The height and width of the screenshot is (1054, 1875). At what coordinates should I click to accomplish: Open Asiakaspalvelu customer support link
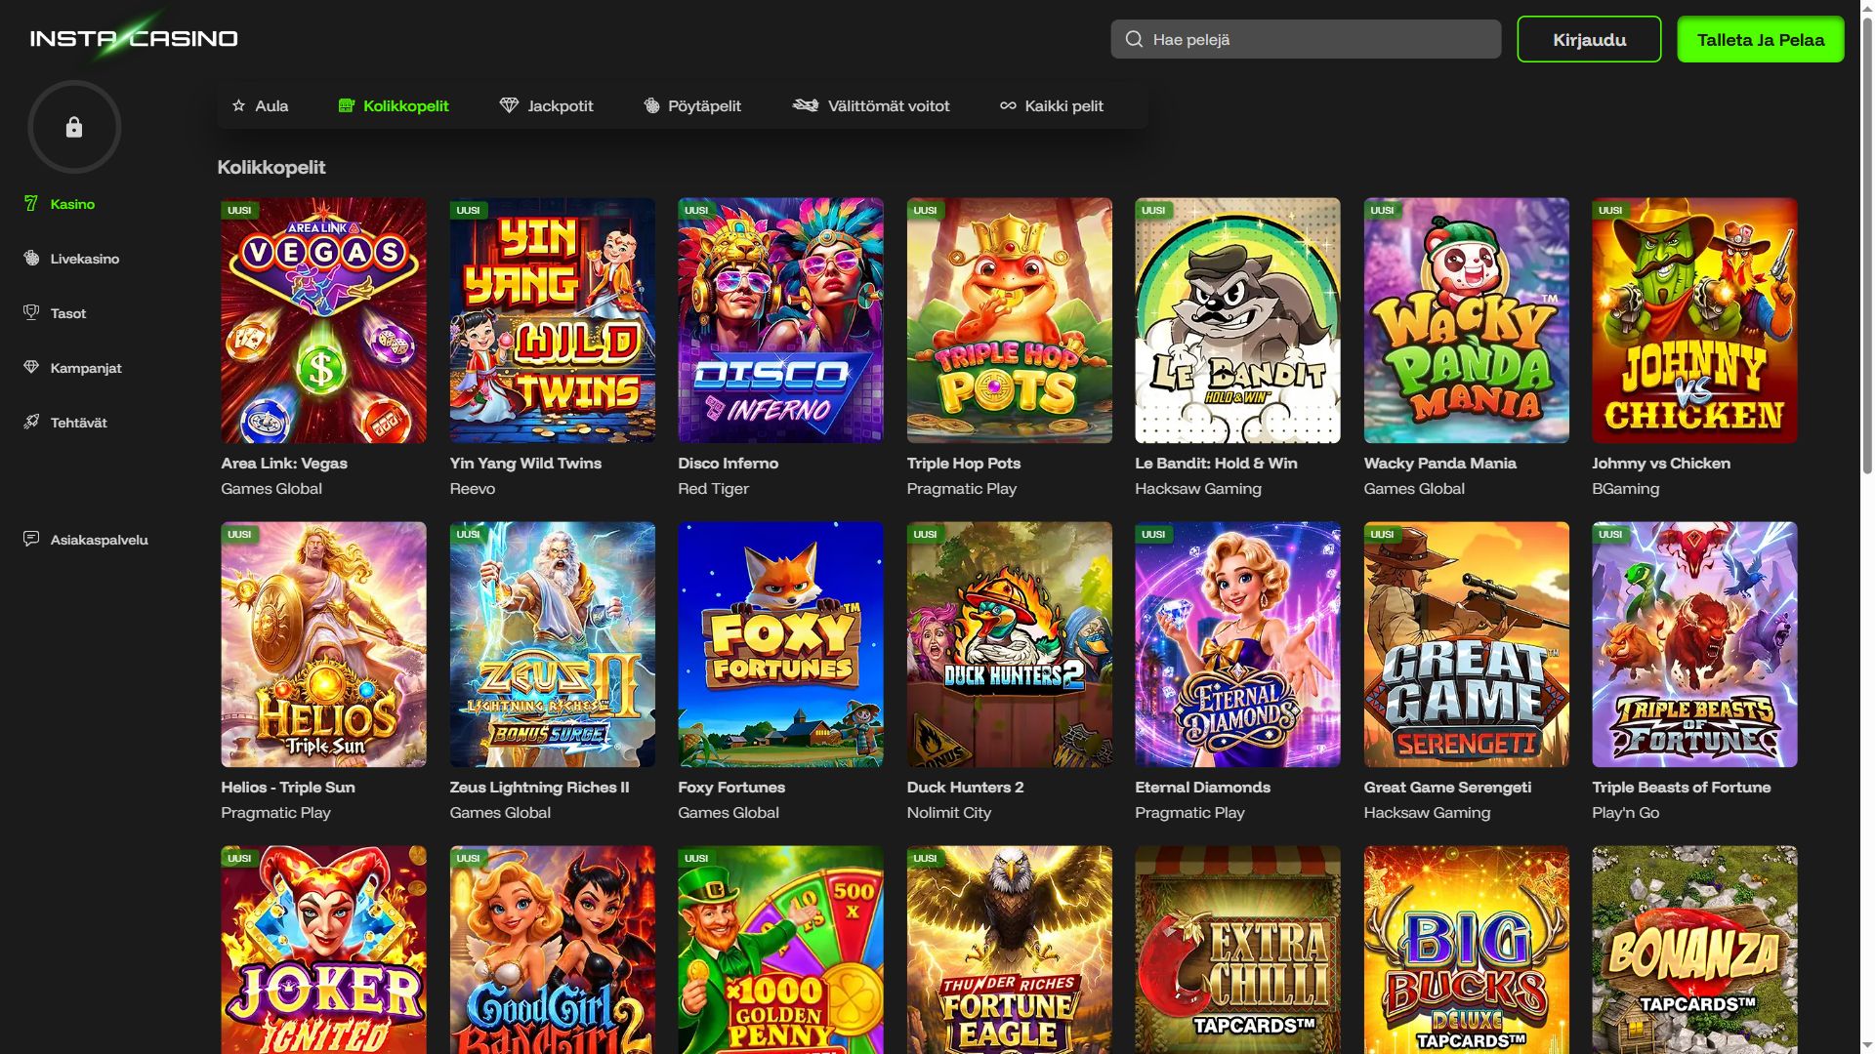tap(86, 540)
